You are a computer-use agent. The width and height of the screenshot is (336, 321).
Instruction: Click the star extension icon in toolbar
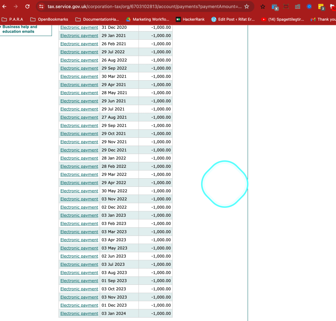tap(263, 7)
